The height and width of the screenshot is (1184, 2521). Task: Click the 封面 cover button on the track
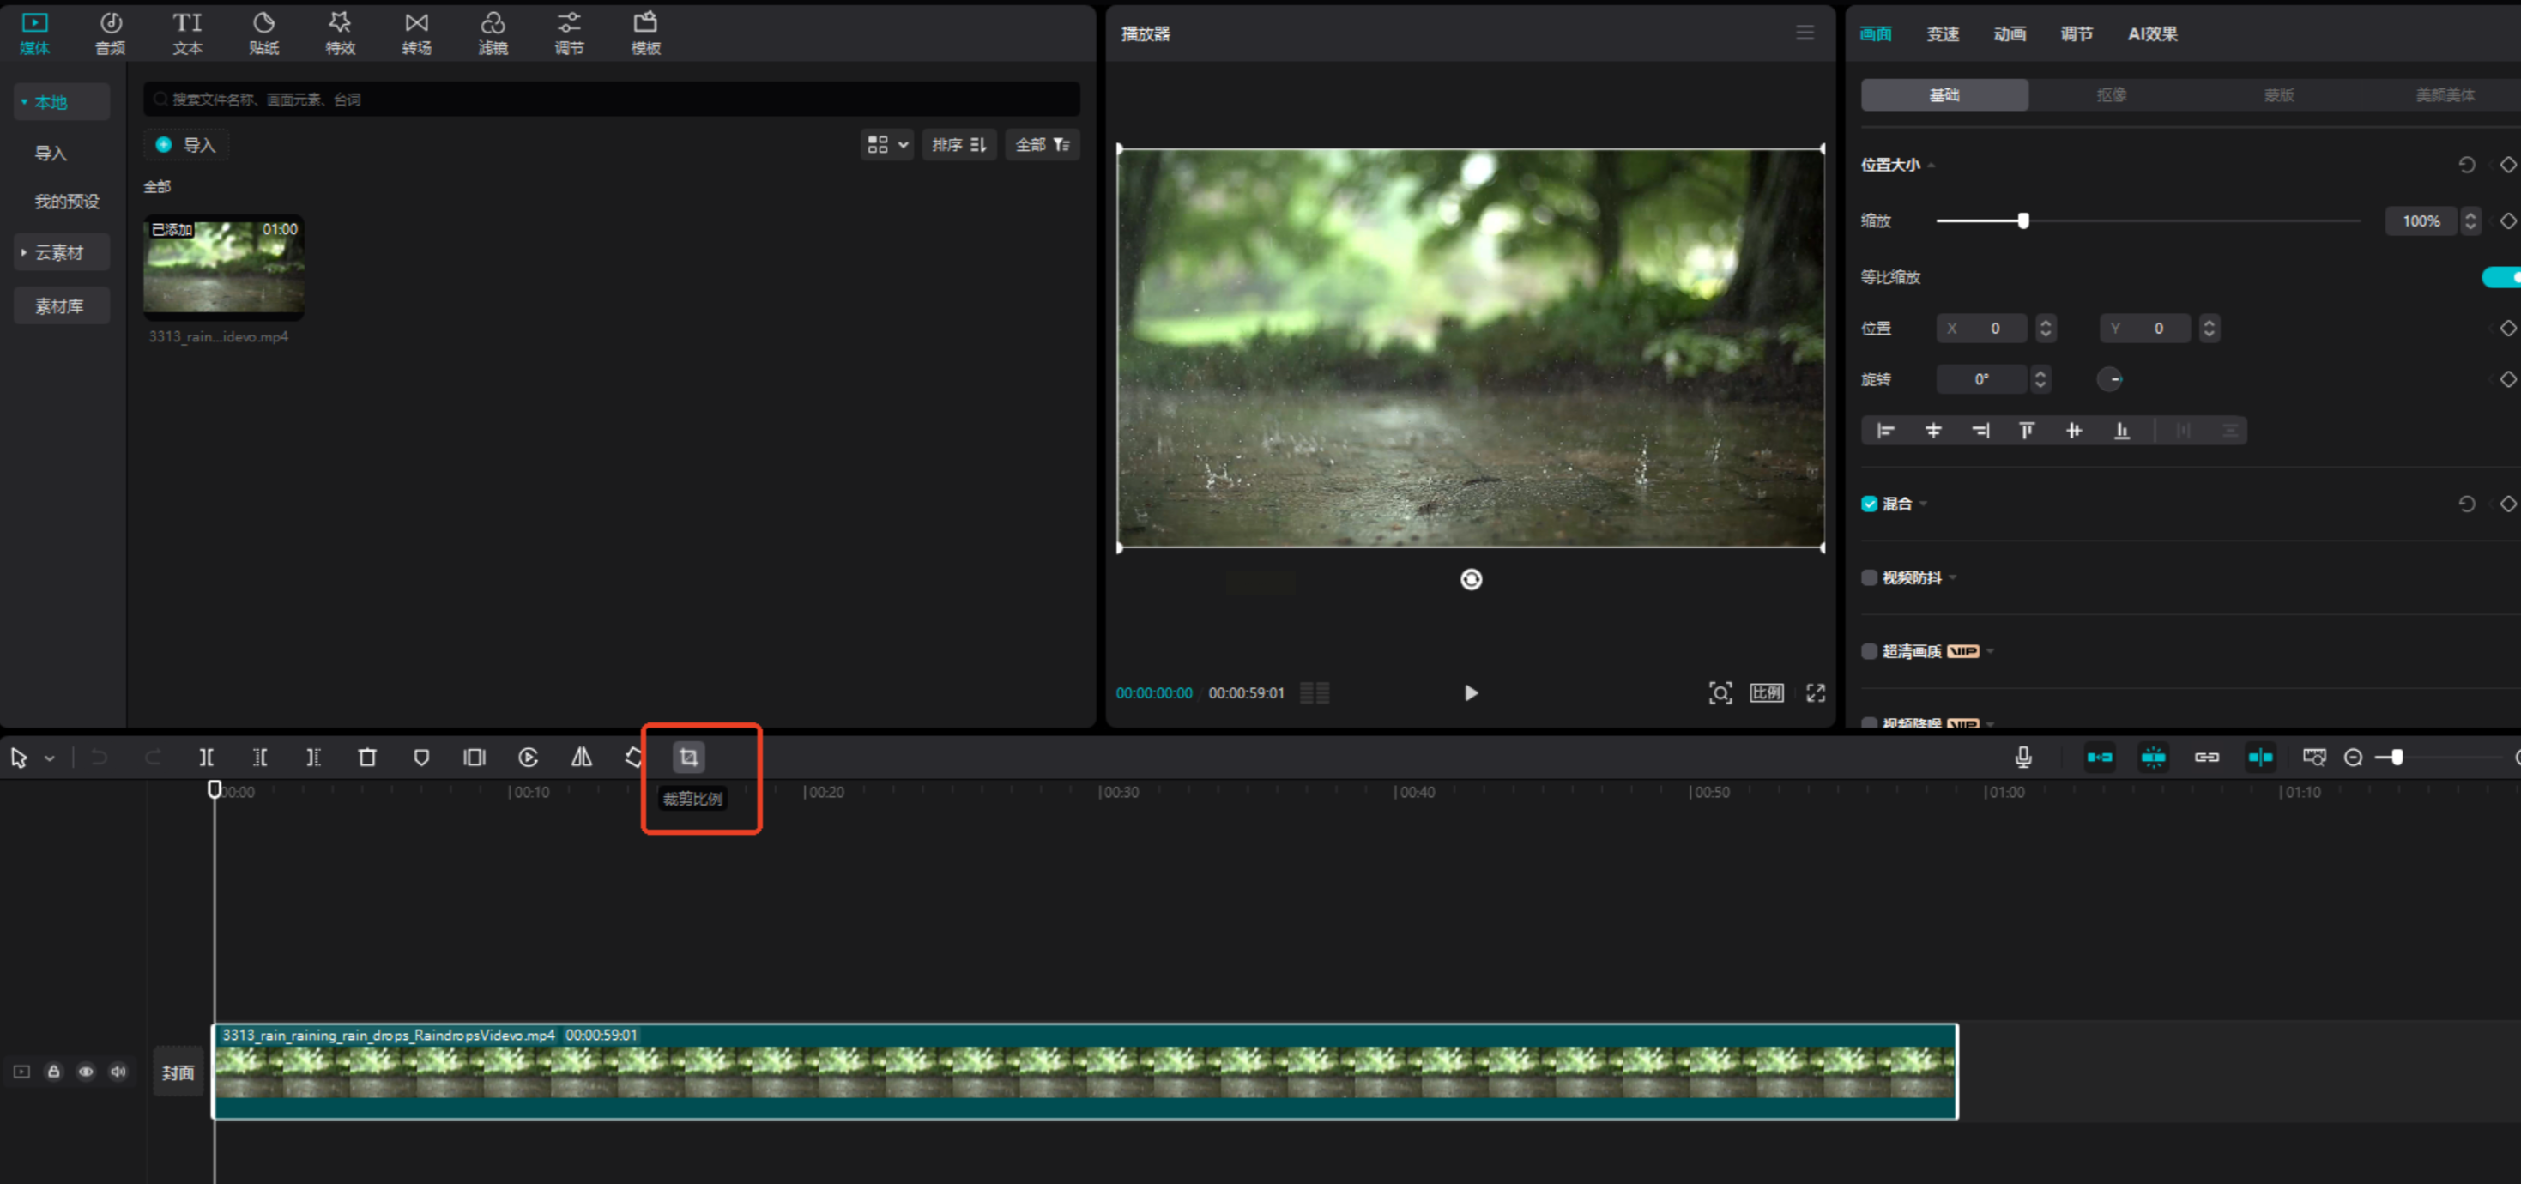[x=178, y=1072]
